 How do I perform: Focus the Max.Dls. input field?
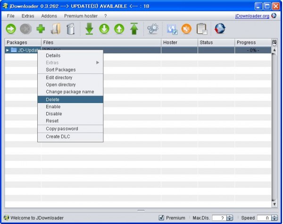coord(219,218)
